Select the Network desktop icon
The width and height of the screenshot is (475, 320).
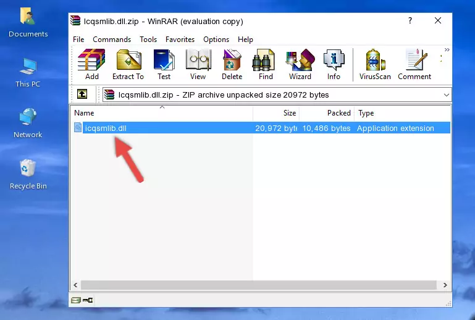tap(28, 123)
